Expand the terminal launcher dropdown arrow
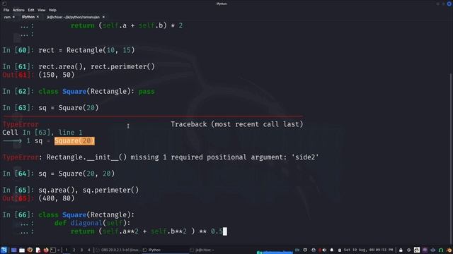The image size is (453, 254). tap(59, 250)
